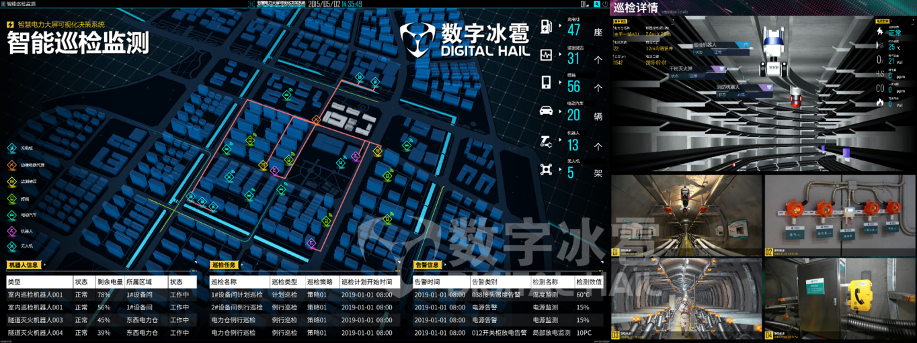
Task: Click the 巡检类型 column header
Action: point(286,282)
